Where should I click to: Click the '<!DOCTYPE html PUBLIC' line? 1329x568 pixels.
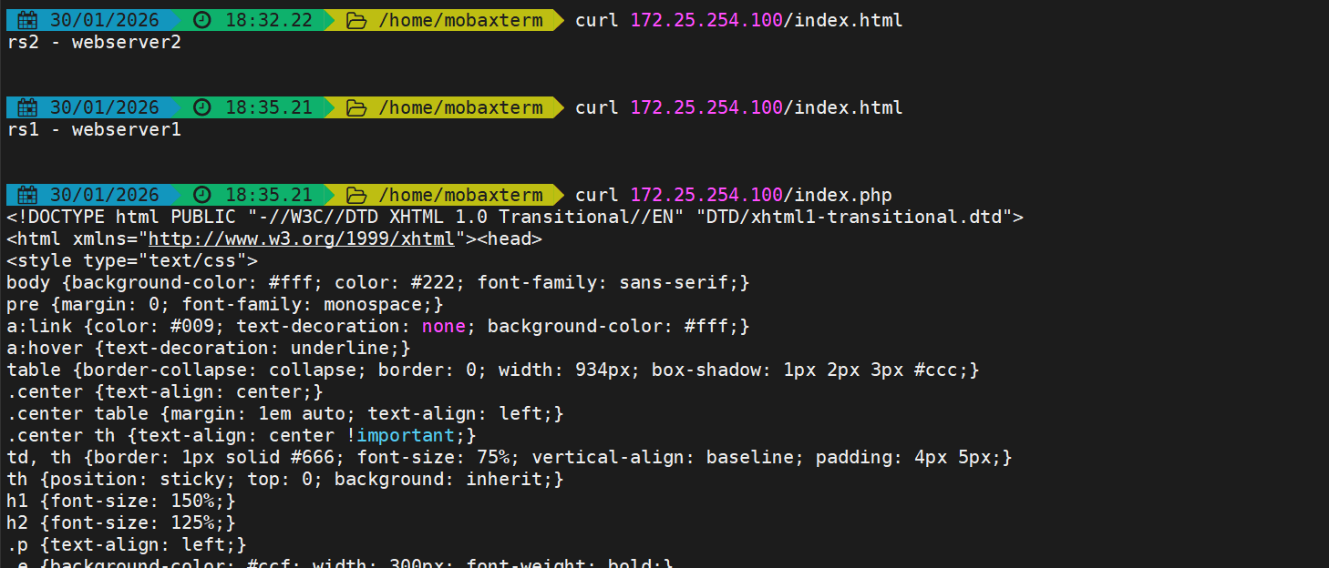[x=515, y=217]
